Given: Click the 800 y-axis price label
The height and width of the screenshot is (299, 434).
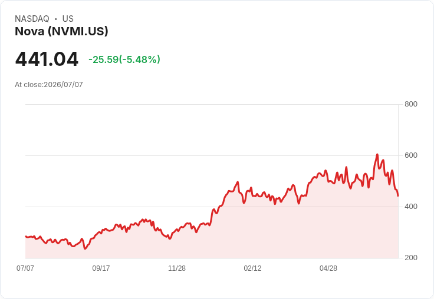Looking at the screenshot, I should (x=411, y=104).
